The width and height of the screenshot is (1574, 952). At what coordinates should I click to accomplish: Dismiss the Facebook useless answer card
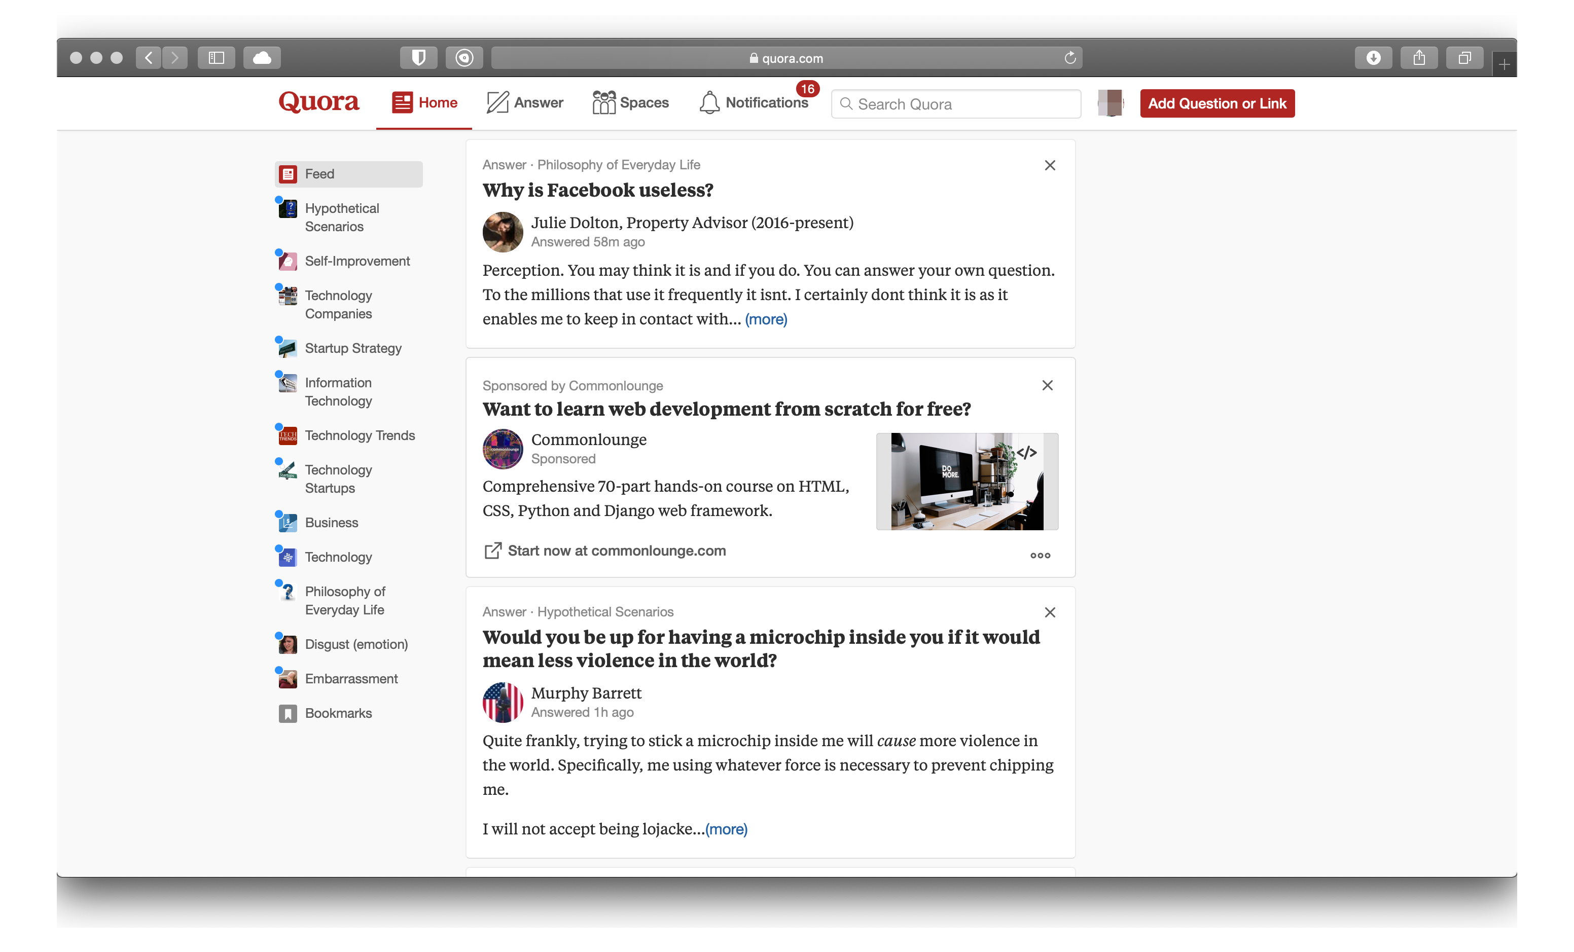1050,165
